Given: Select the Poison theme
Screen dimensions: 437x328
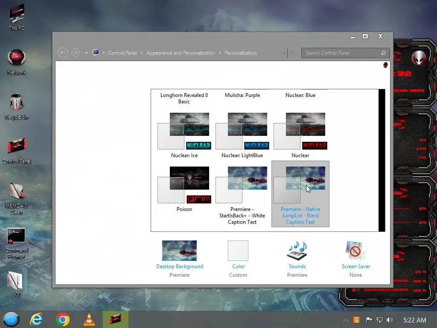Looking at the screenshot, I should coord(184,189).
